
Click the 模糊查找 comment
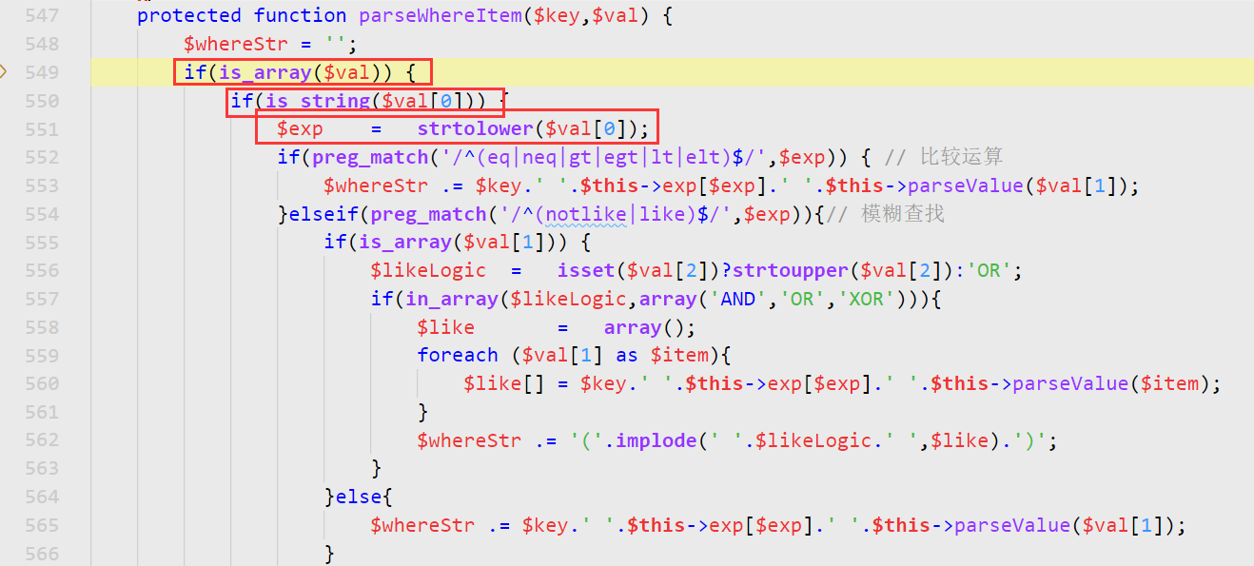coord(903,214)
